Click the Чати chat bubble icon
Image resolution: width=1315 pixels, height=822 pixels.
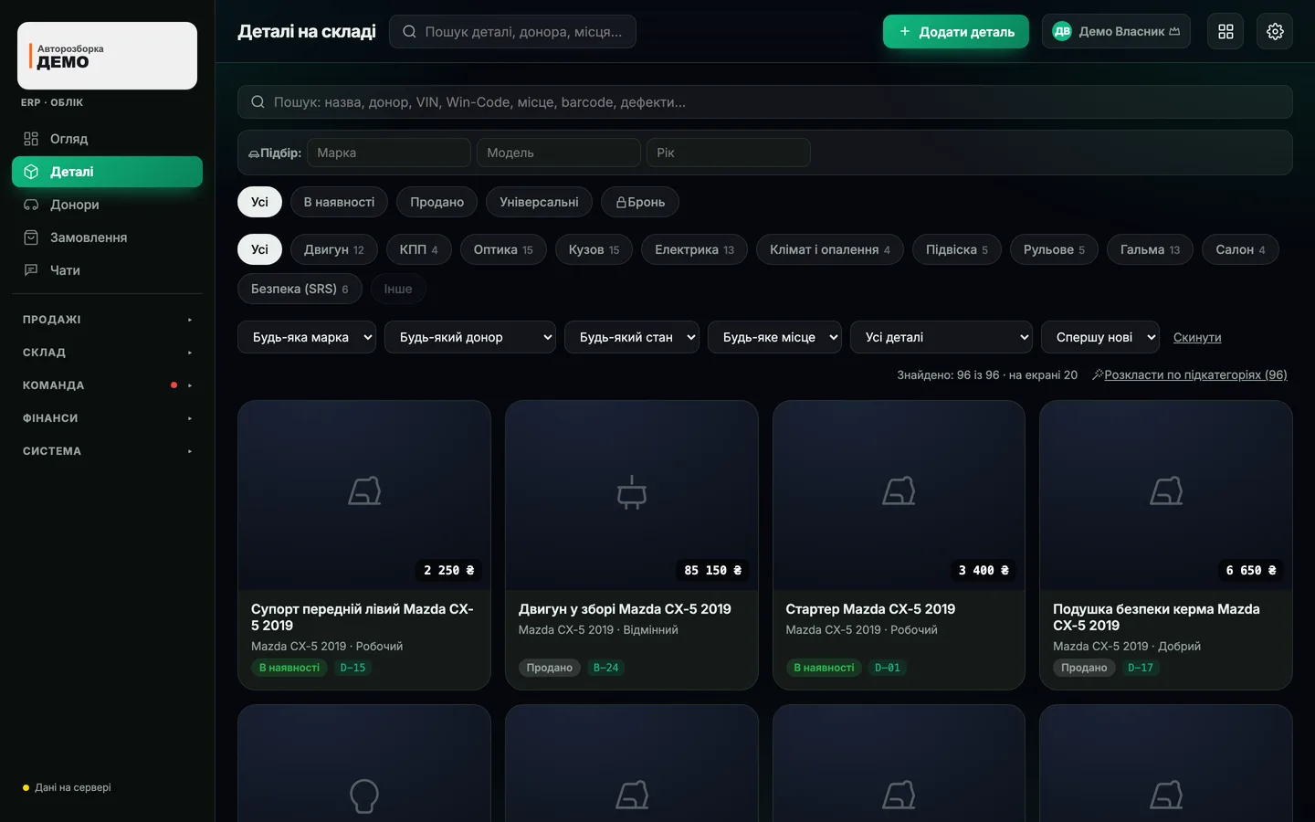pos(31,270)
